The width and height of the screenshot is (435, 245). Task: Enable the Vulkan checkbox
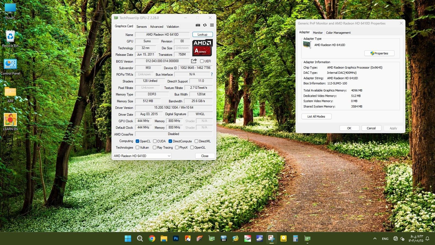(138, 148)
